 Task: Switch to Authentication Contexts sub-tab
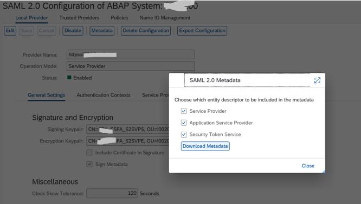tap(104, 95)
